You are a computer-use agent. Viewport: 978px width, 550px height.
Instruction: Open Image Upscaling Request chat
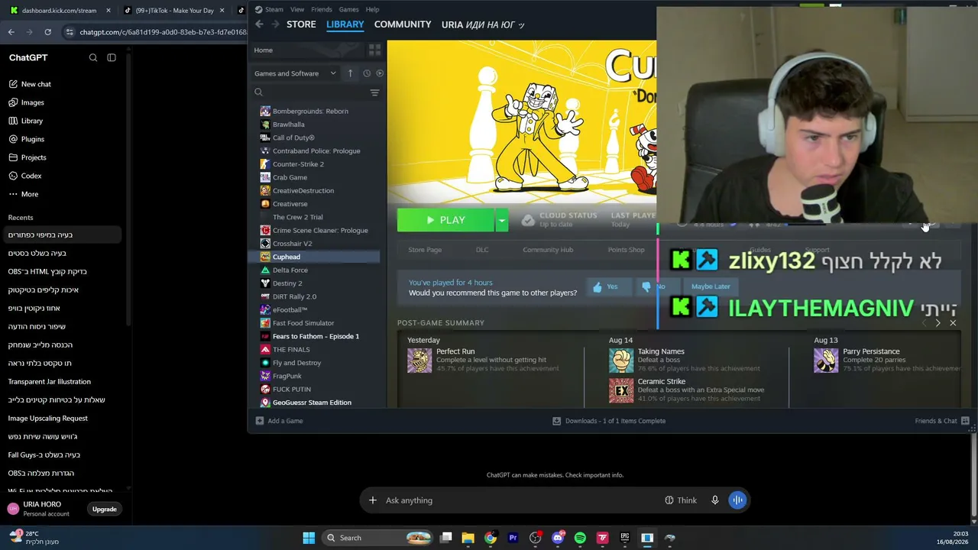pyautogui.click(x=48, y=418)
